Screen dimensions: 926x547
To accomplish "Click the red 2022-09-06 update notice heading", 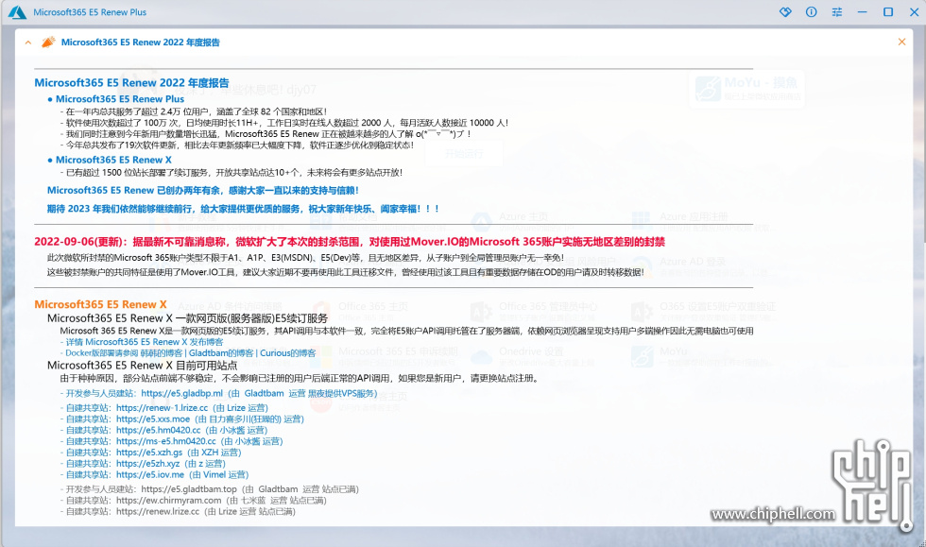I will point(350,242).
